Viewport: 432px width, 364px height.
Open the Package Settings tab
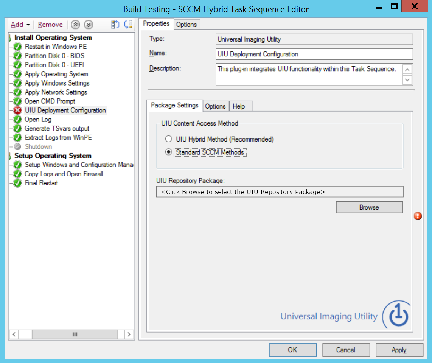pyautogui.click(x=175, y=105)
